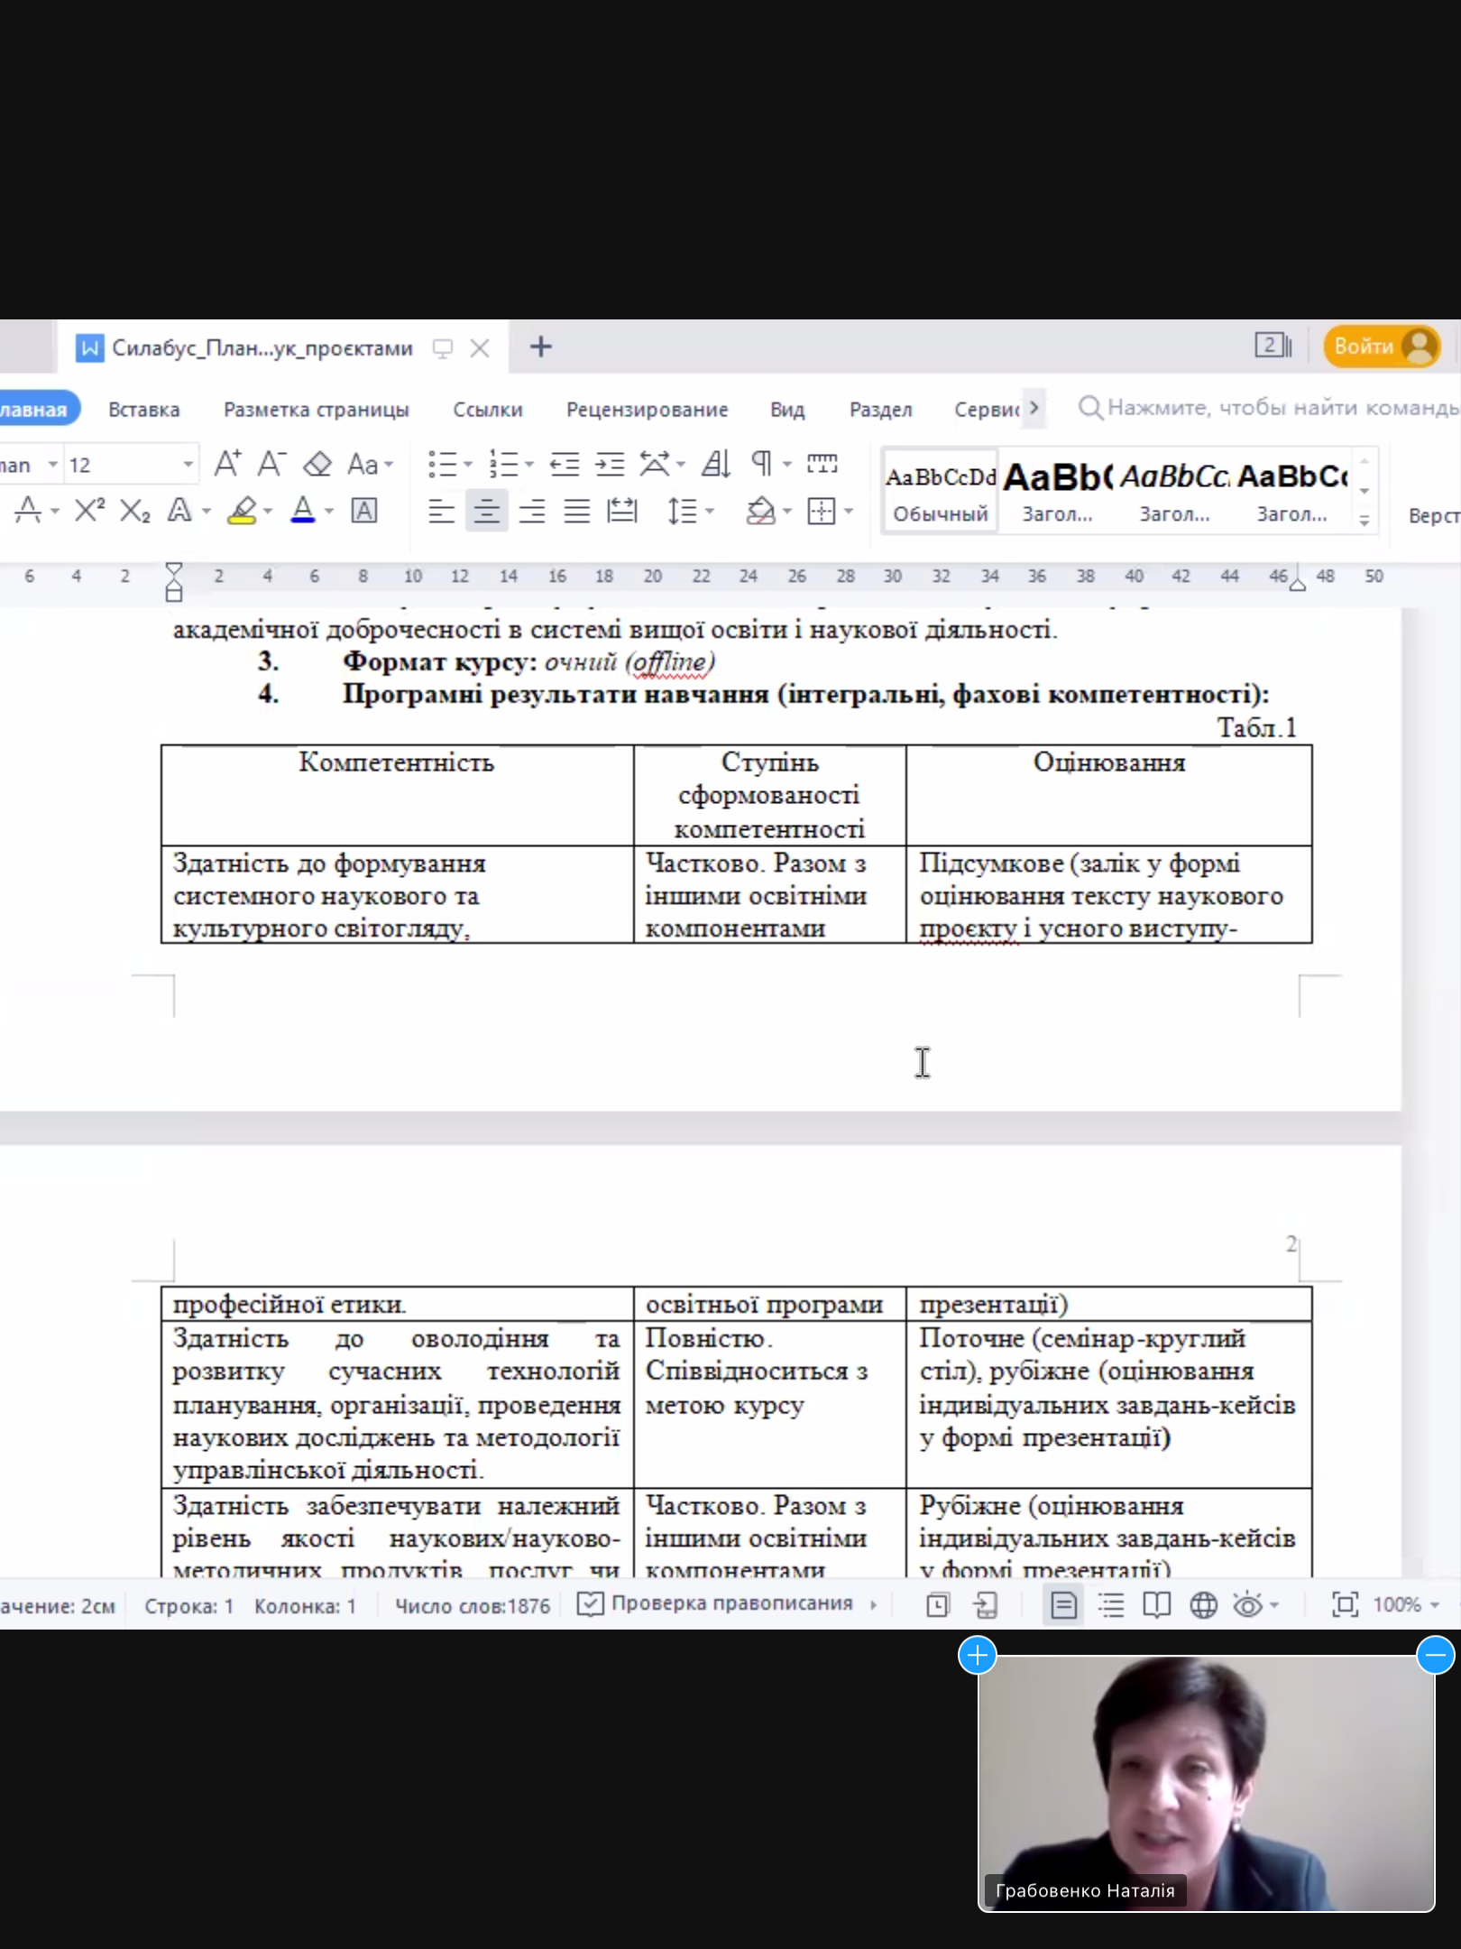Click the yellow text highlight color button
Viewport: 1461px width, 1949px height.
pyautogui.click(x=242, y=512)
